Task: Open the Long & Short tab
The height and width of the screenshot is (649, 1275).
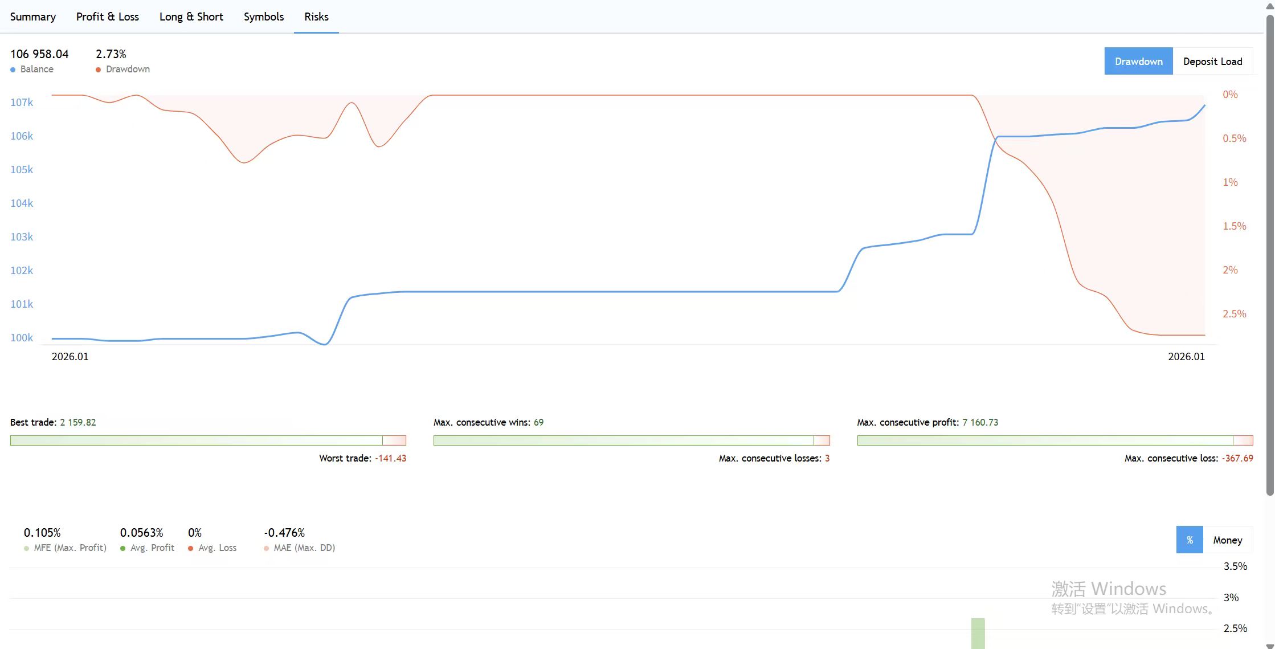Action: (x=191, y=17)
